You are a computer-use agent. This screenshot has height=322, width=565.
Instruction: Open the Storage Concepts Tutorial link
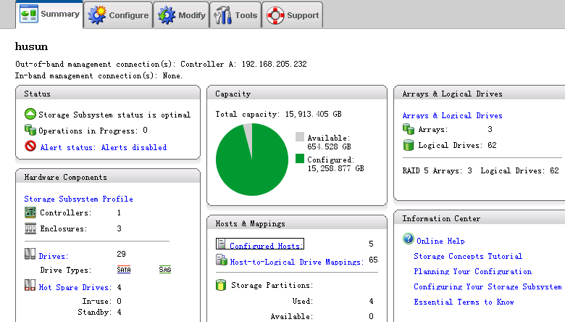(x=468, y=257)
